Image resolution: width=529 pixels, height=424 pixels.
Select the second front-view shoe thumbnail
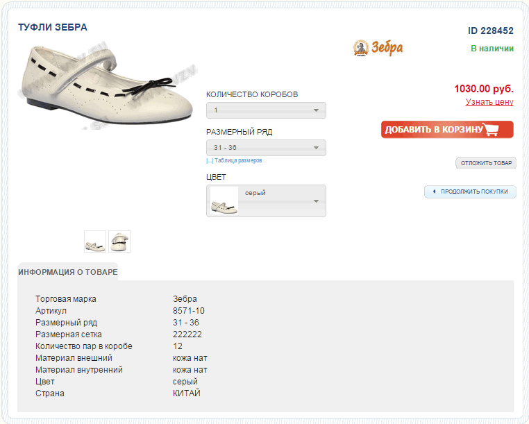(x=119, y=241)
